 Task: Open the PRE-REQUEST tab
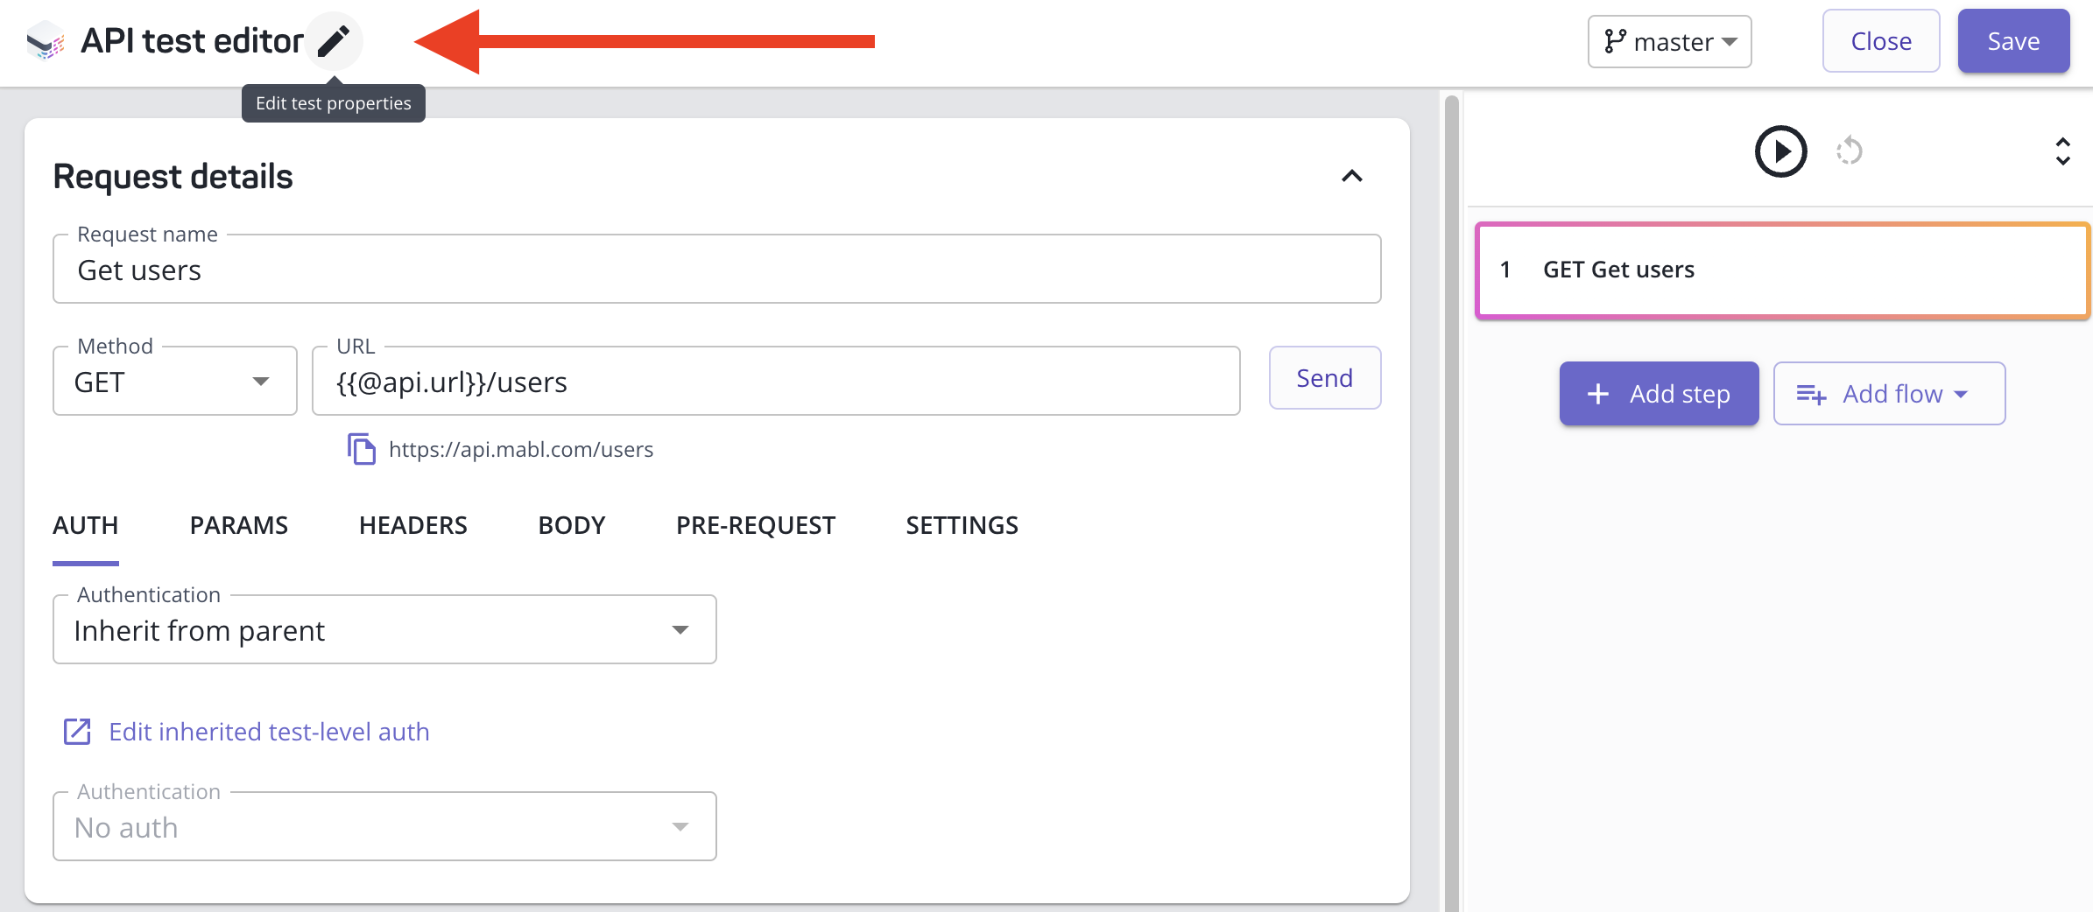tap(756, 525)
